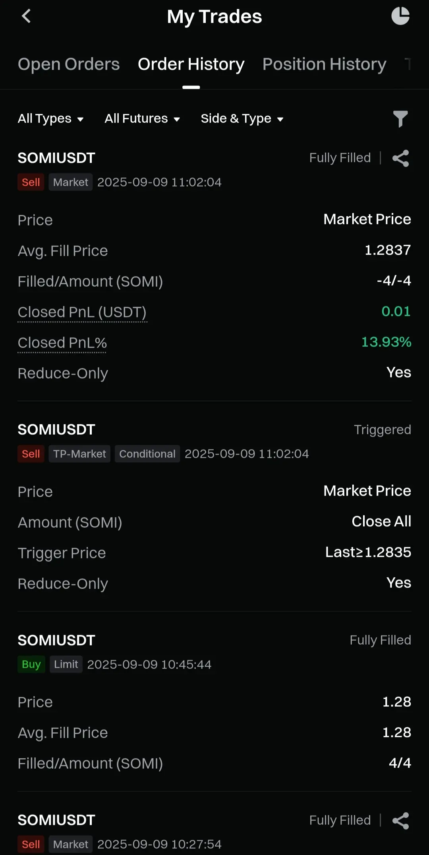429x855 pixels.
Task: Switch to the Open Orders tab
Action: point(69,64)
